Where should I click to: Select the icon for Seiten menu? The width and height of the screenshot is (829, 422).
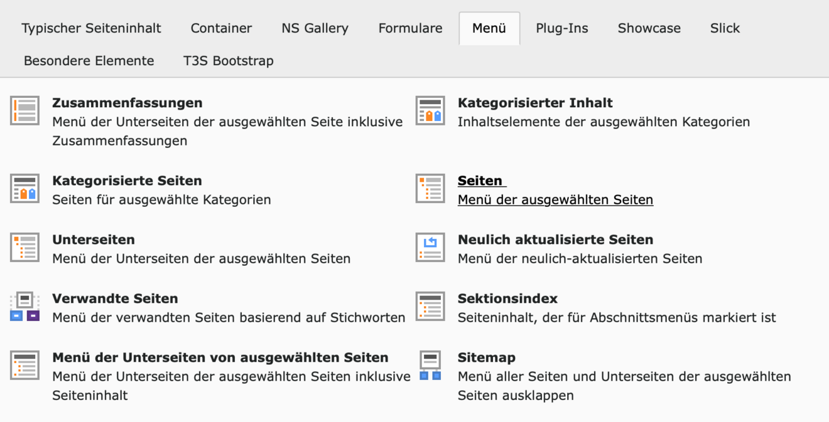[x=430, y=188]
